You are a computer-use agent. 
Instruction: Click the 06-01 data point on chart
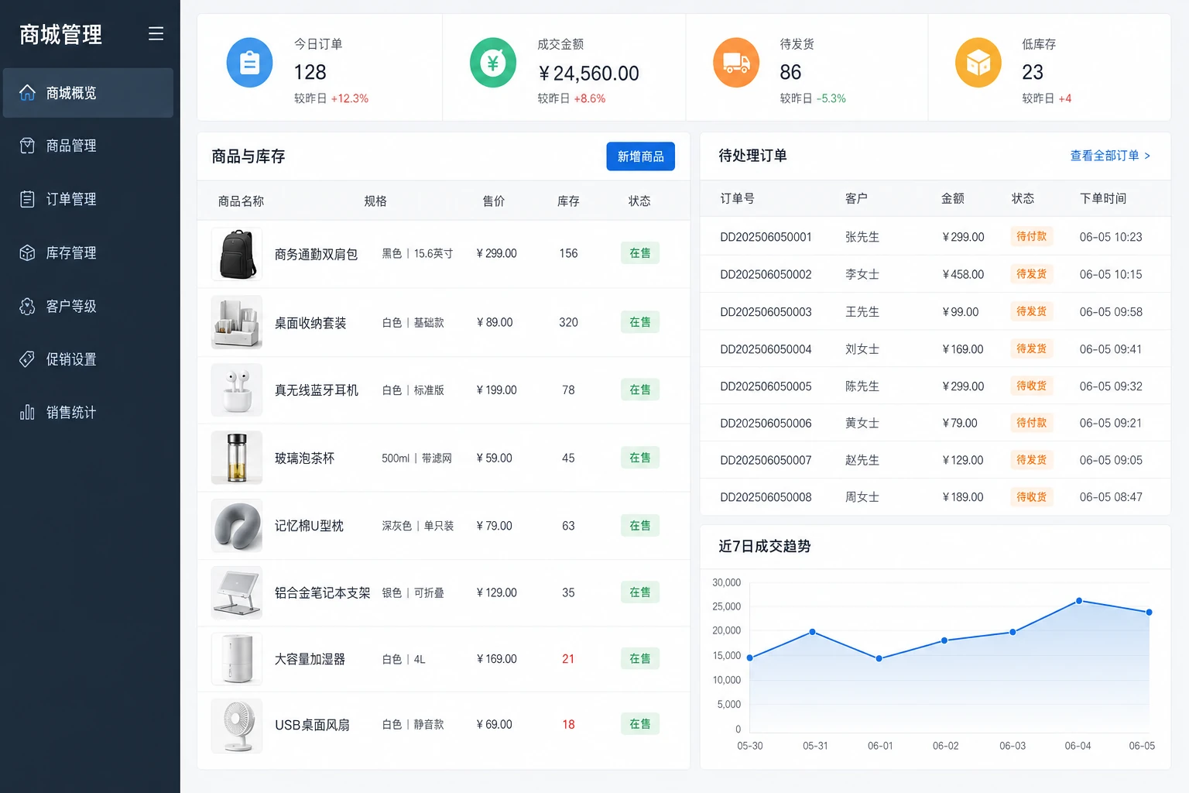click(x=879, y=658)
